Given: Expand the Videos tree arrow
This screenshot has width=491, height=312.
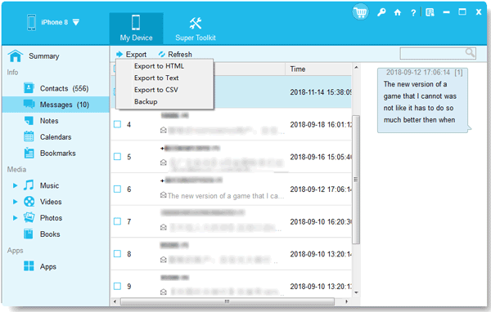Looking at the screenshot, I should [15, 202].
